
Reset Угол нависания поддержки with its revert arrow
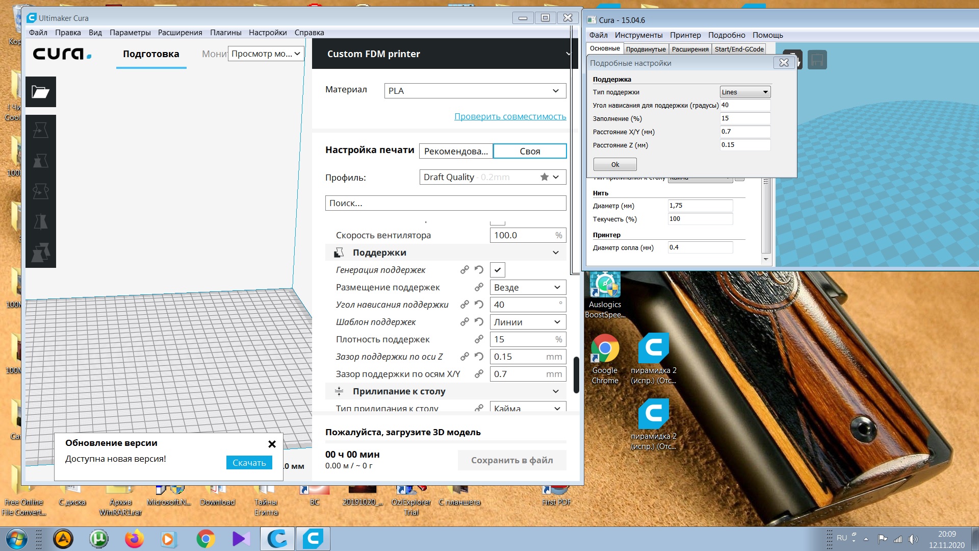click(x=479, y=305)
